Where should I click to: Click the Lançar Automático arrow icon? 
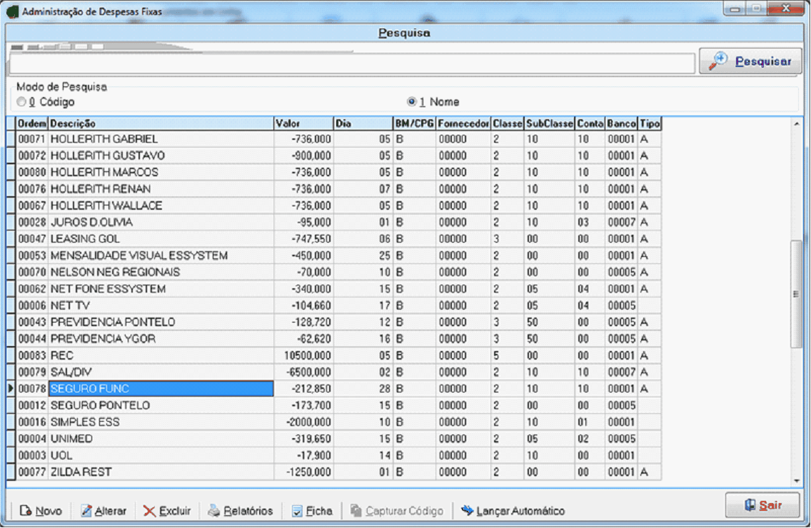(x=467, y=511)
